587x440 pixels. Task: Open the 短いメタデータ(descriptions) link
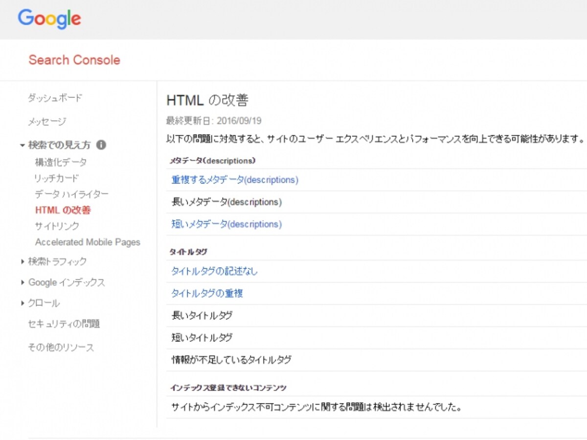tap(226, 224)
